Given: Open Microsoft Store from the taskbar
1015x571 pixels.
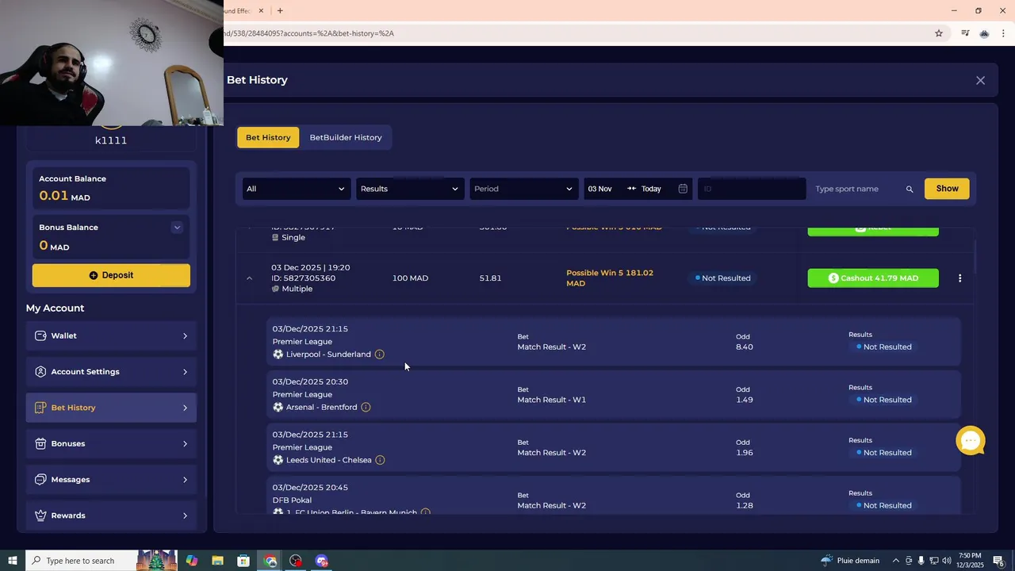Looking at the screenshot, I should click(x=243, y=561).
